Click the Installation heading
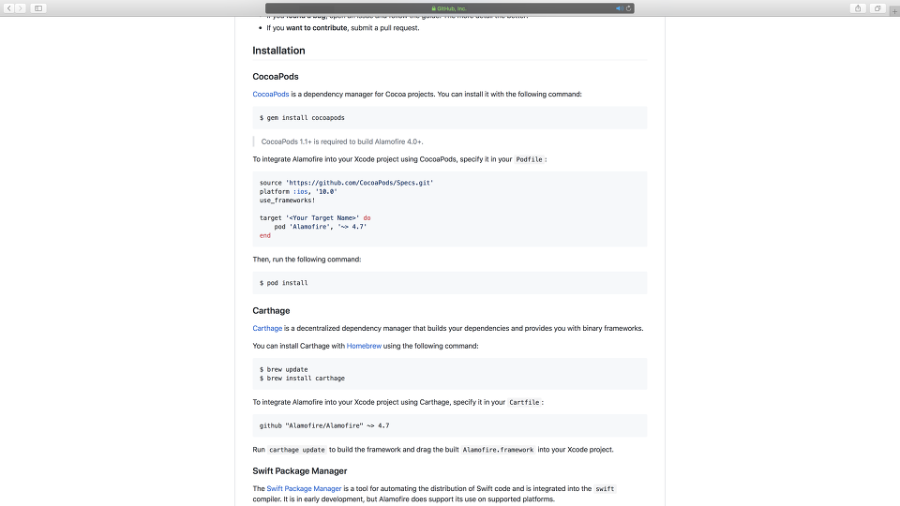 pyautogui.click(x=279, y=51)
